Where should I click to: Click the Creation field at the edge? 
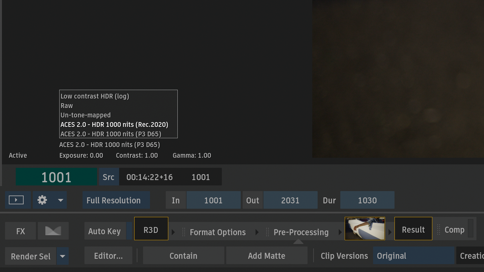click(470, 256)
